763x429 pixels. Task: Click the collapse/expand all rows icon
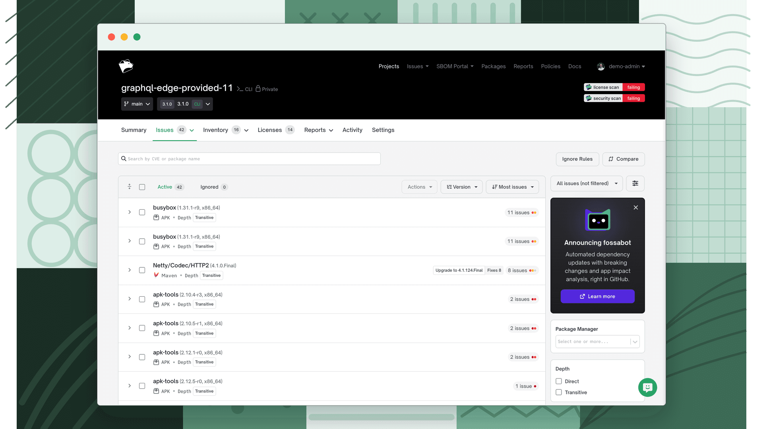pos(129,187)
